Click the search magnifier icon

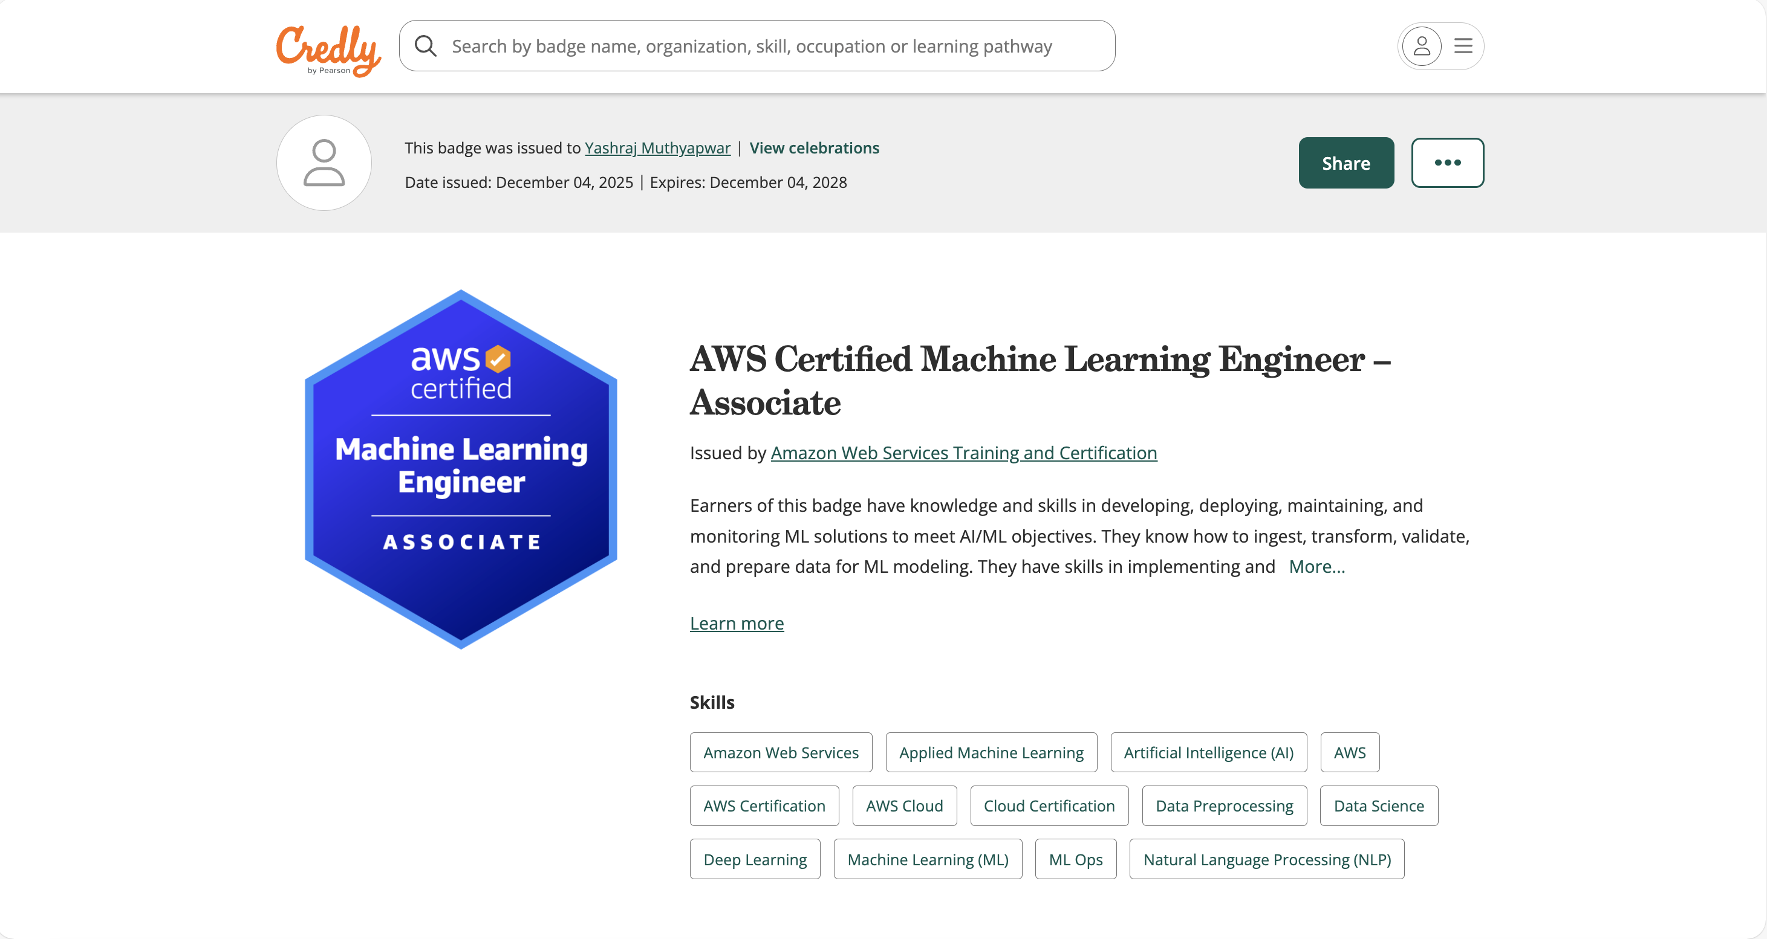tap(426, 45)
